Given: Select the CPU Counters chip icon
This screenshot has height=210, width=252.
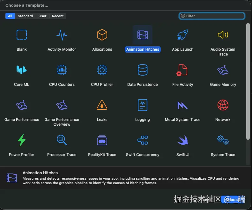Looking at the screenshot, I should [62, 70].
